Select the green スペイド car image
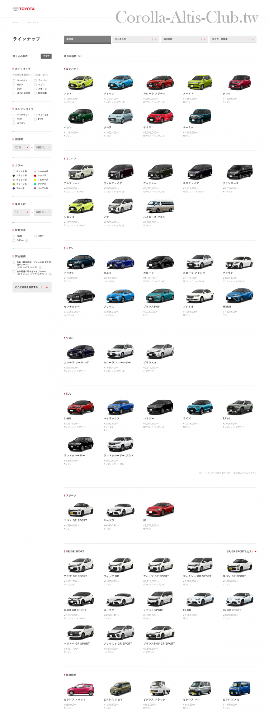This screenshot has width=269, height=715. [x=200, y=82]
